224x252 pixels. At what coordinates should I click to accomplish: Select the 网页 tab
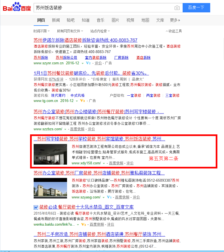click(x=41, y=20)
